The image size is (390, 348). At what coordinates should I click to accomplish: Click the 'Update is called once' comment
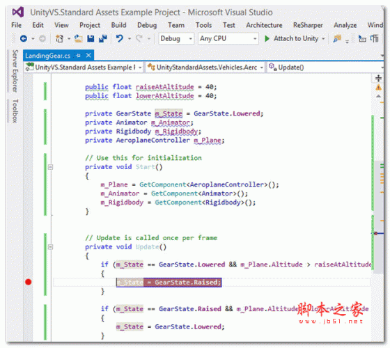click(151, 238)
